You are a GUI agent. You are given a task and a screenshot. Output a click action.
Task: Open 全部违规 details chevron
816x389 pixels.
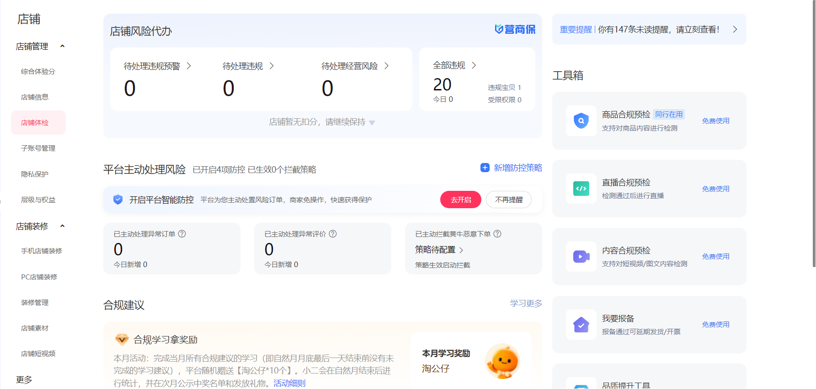click(x=474, y=65)
